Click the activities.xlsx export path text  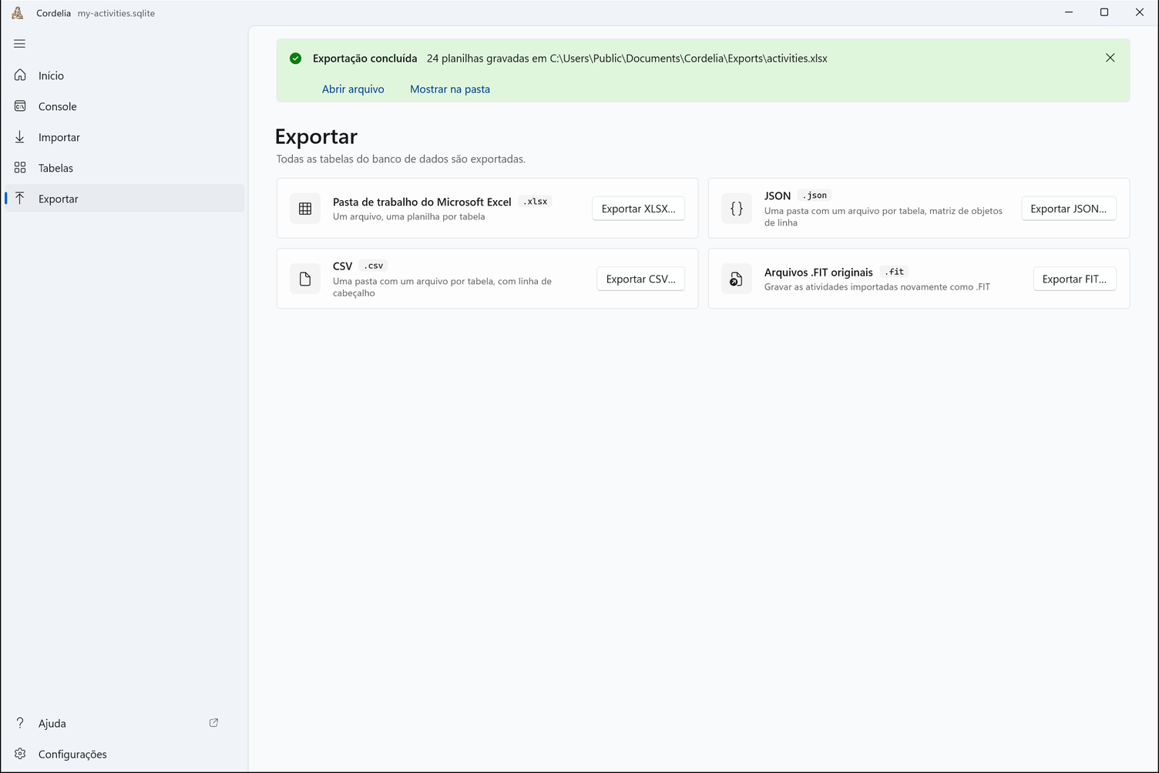pos(627,59)
